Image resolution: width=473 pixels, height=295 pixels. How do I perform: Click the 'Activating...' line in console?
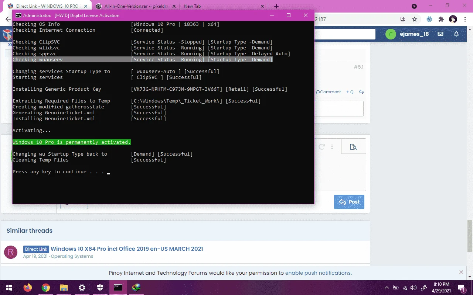(32, 131)
